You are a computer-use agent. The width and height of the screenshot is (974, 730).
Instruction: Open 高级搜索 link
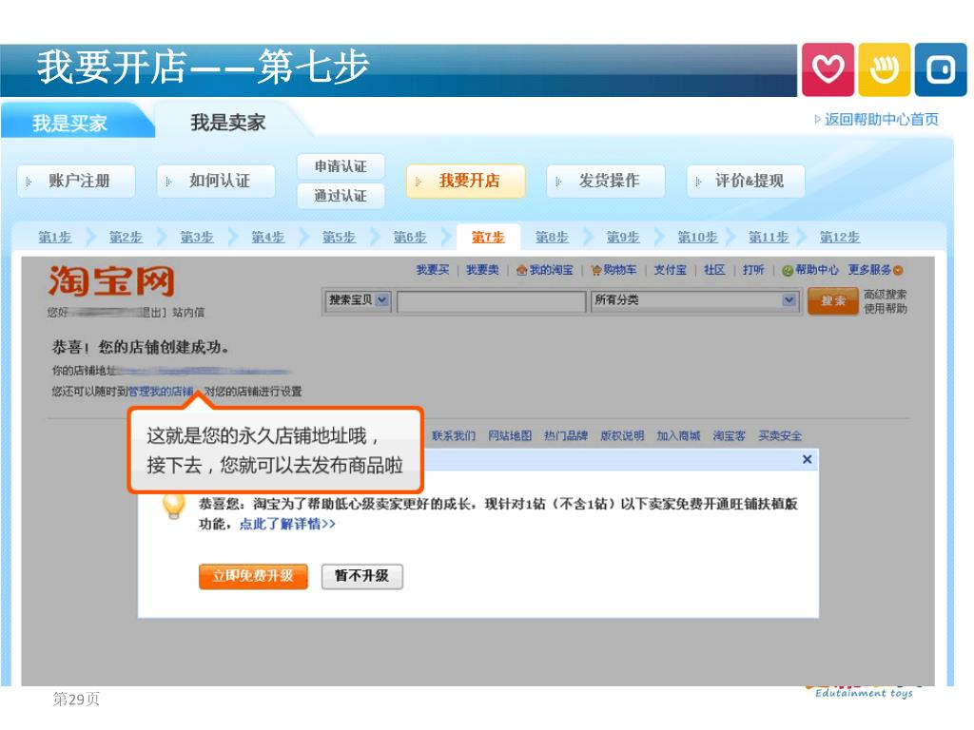tap(886, 295)
